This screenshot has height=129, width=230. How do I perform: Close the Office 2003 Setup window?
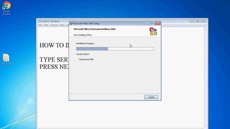pyautogui.click(x=158, y=24)
